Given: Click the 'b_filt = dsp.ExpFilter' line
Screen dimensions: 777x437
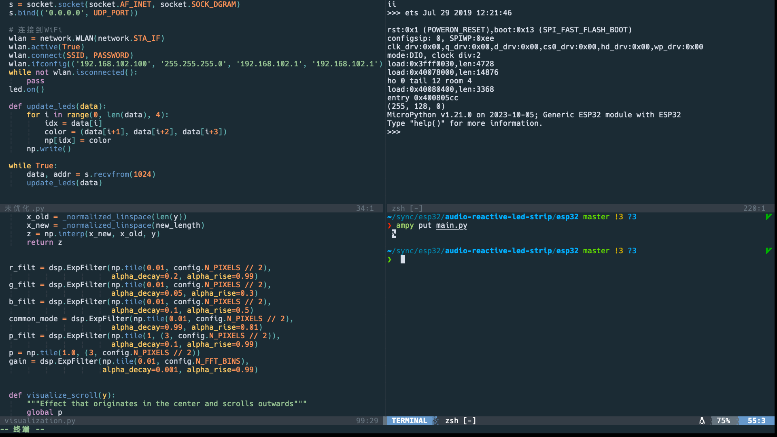Looking at the screenshot, I should pyautogui.click(x=140, y=302).
